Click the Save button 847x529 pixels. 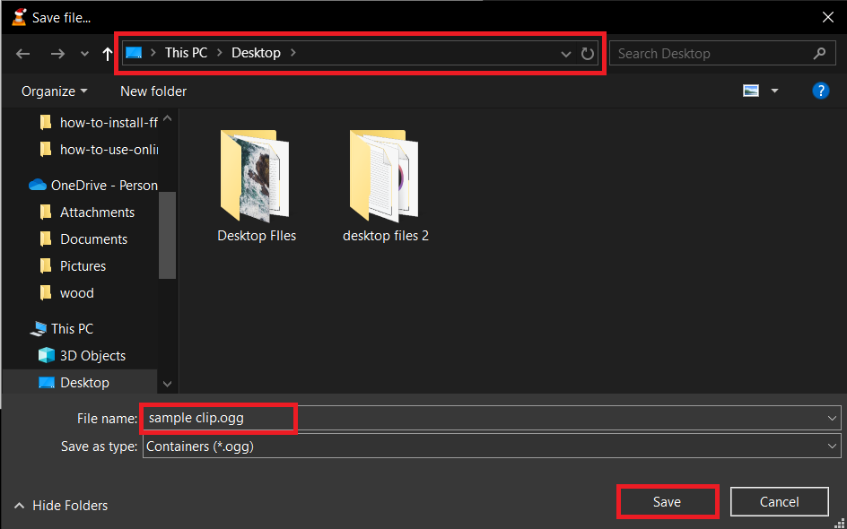pyautogui.click(x=667, y=501)
